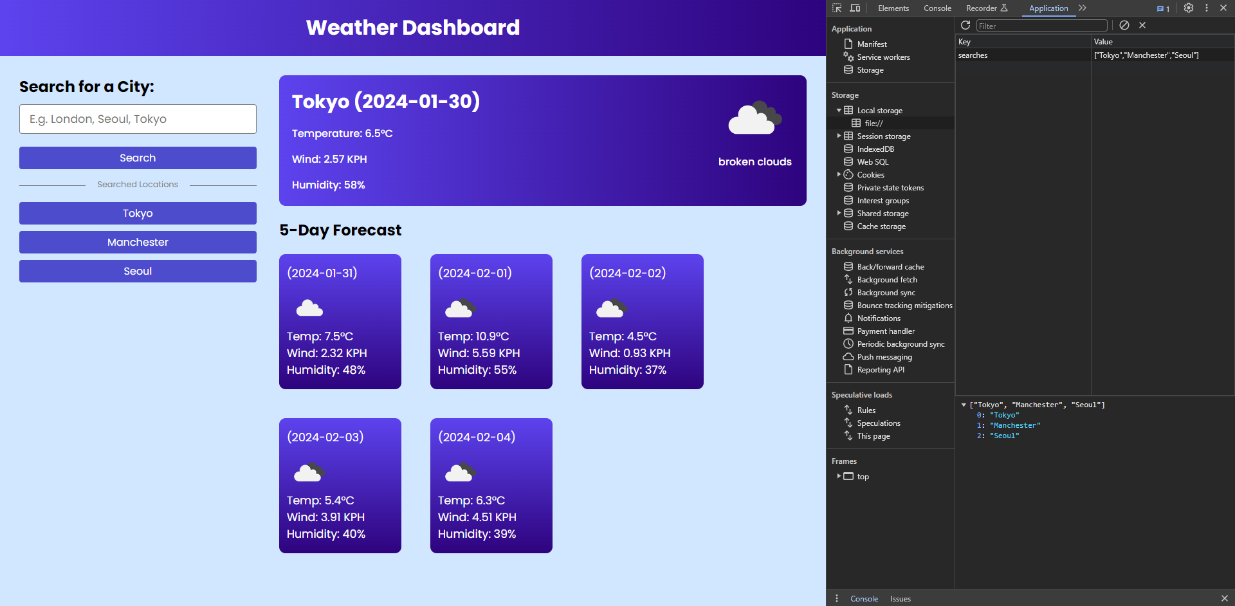The width and height of the screenshot is (1235, 606).
Task: Open Push messaging item
Action: (884, 357)
